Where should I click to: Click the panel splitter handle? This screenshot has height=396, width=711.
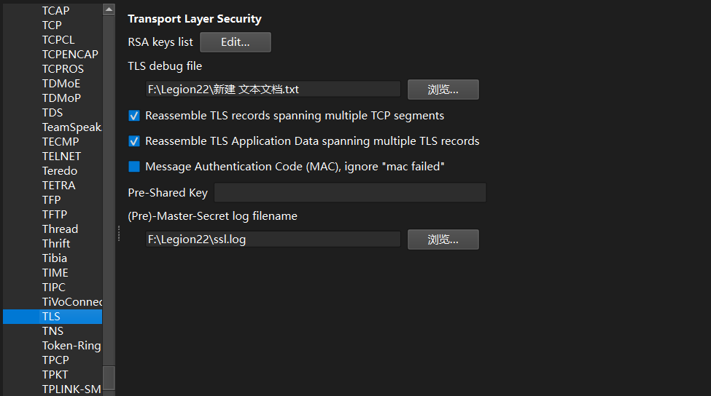(118, 232)
